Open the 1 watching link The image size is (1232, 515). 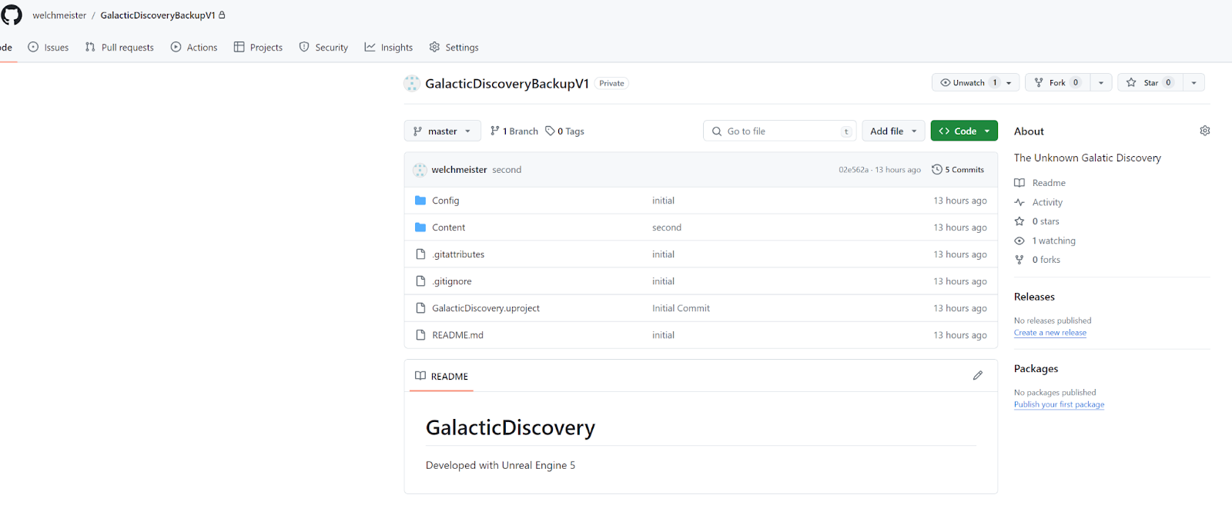(1045, 241)
